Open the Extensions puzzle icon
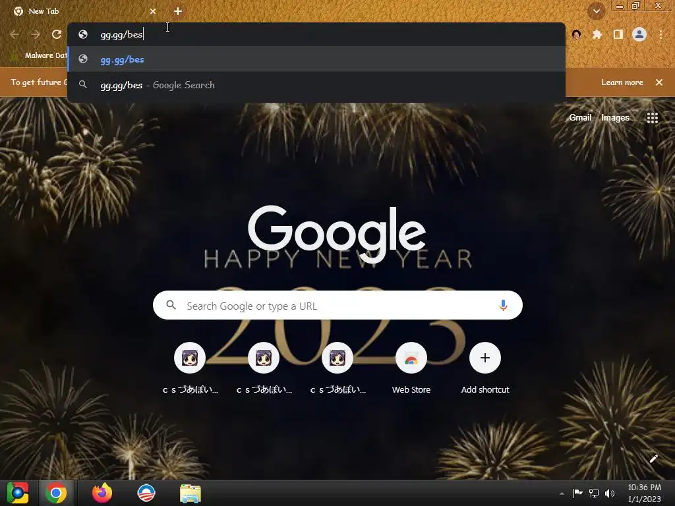This screenshot has height=506, width=675. 597,34
